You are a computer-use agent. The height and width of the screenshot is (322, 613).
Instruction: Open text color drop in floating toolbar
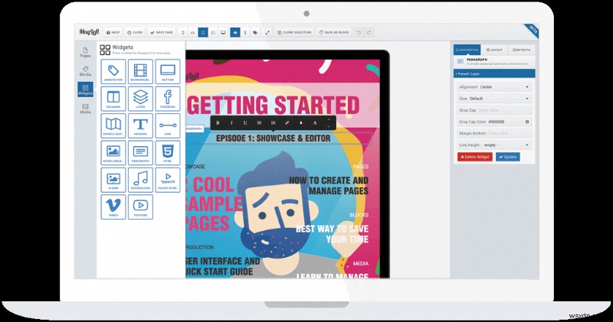click(301, 123)
